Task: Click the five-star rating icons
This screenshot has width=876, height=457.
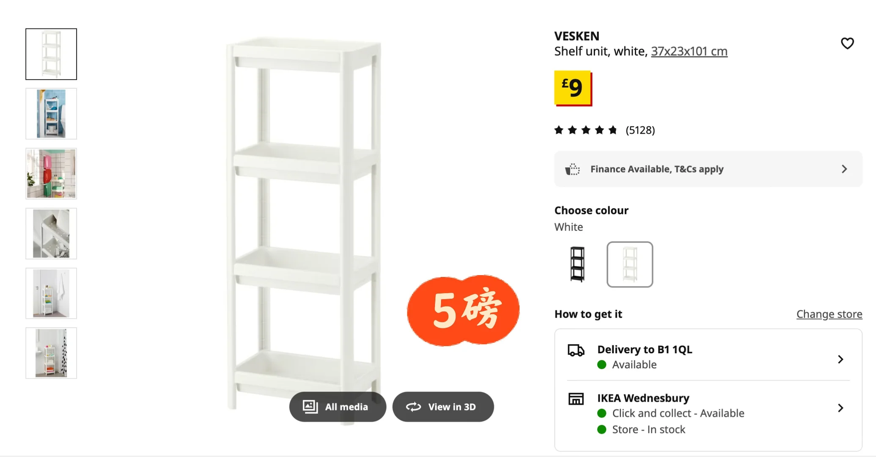Action: pyautogui.click(x=586, y=130)
